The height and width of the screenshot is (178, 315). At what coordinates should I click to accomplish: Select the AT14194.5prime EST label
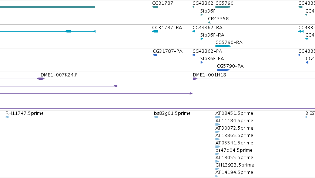pos(234,172)
